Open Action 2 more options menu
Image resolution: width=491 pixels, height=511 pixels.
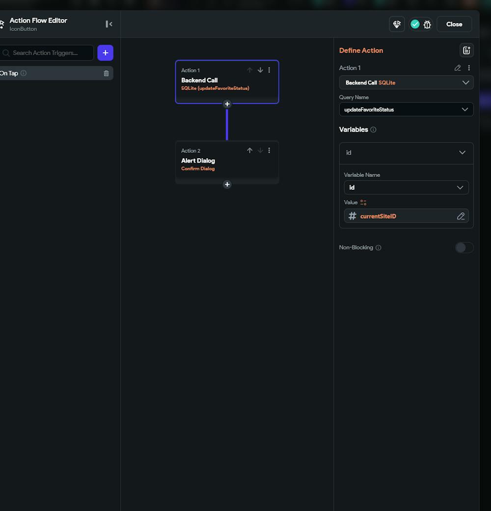coord(269,150)
